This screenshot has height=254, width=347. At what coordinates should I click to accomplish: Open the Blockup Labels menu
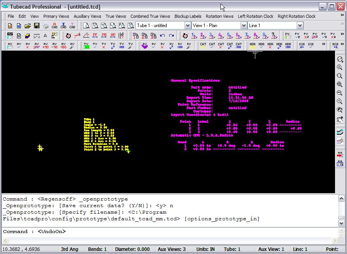(x=188, y=16)
